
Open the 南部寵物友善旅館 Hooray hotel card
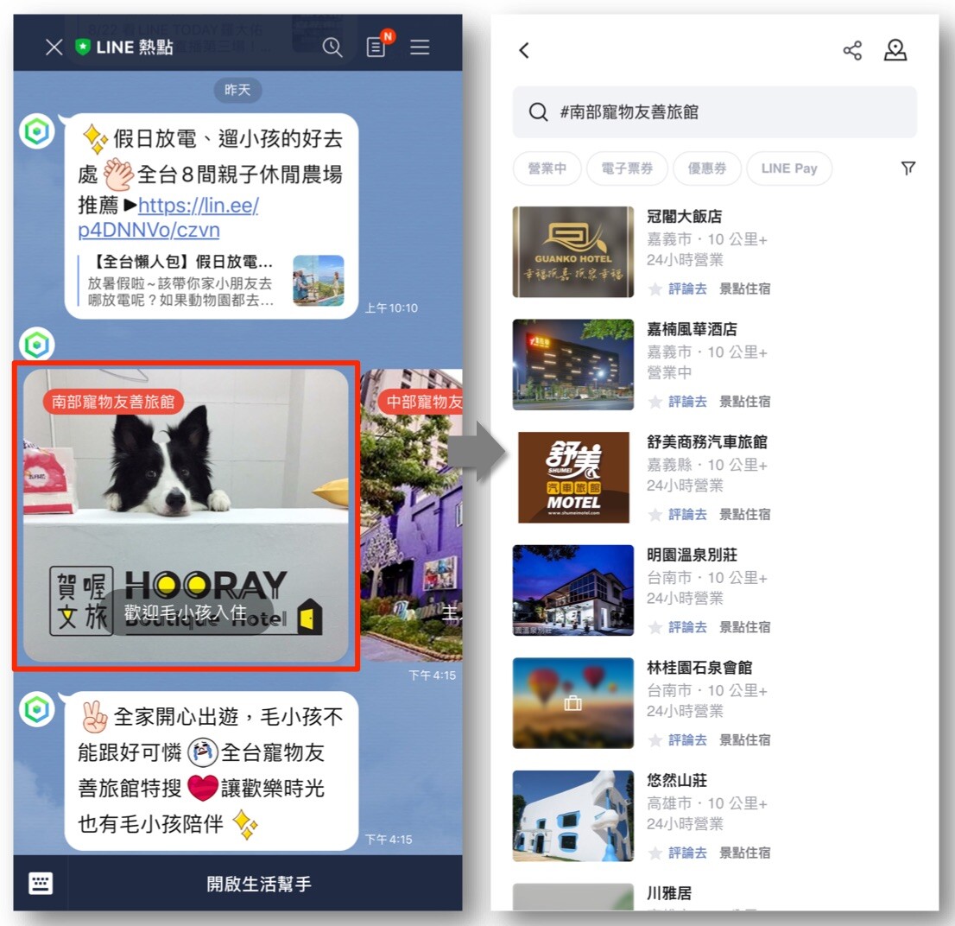(186, 515)
